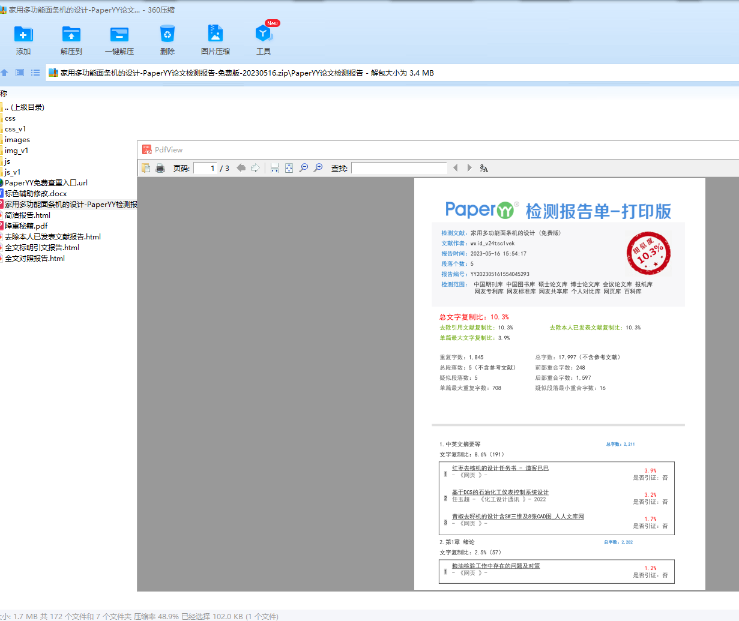This screenshot has width=739, height=621.
Task: Click link 粮油检验工作中存在的问题及对策
Action: pyautogui.click(x=496, y=566)
